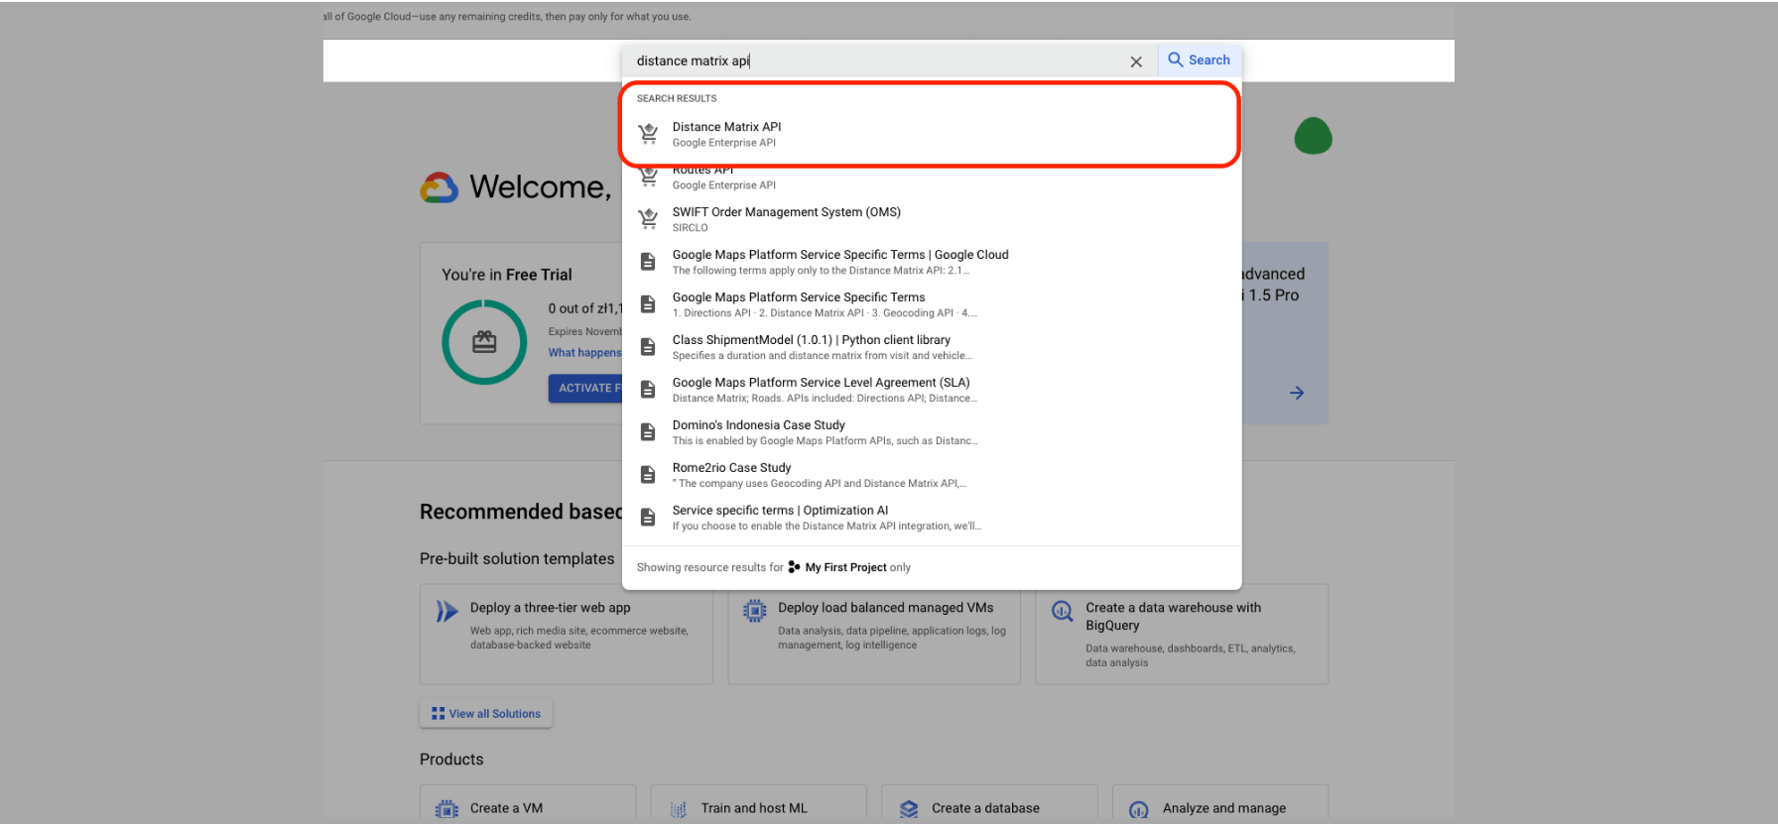Click document icon beside Service Level Agreement result
Image resolution: width=1778 pixels, height=824 pixels.
[648, 390]
